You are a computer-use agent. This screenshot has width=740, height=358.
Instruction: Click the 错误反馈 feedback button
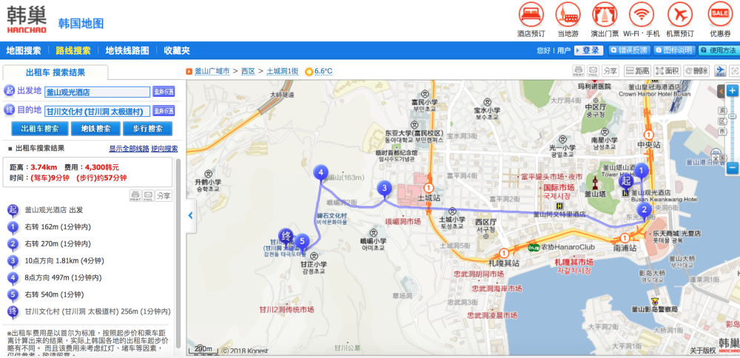point(630,50)
